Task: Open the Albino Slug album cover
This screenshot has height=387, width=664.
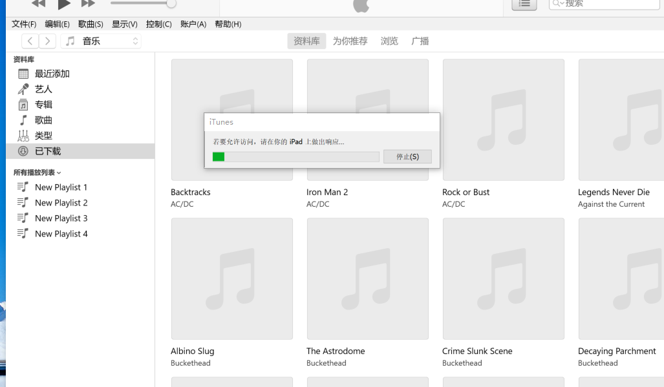Action: [x=232, y=278]
